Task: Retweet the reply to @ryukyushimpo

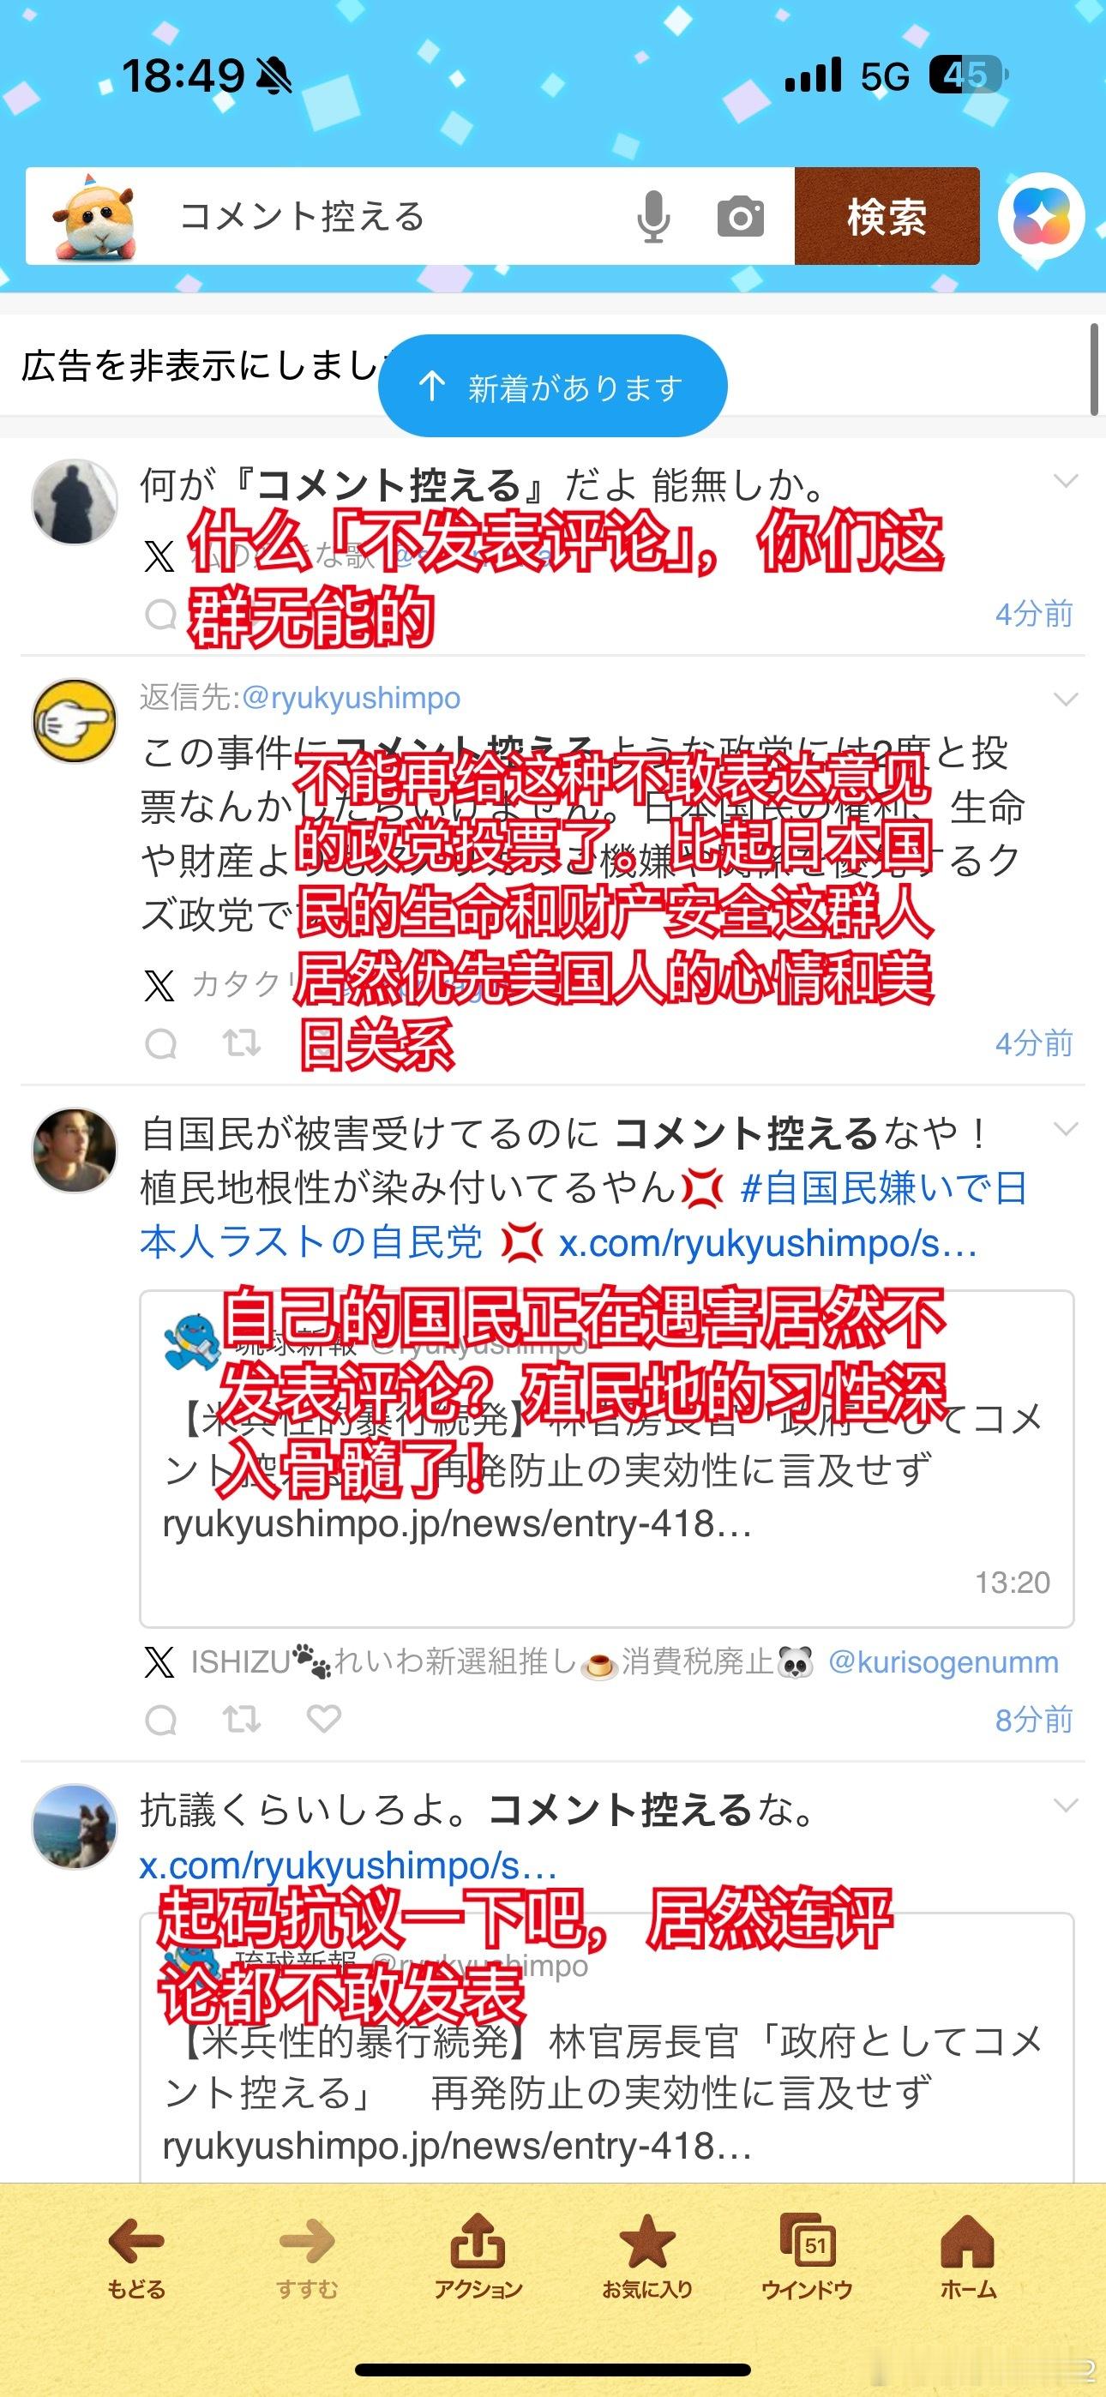Action: (242, 1043)
